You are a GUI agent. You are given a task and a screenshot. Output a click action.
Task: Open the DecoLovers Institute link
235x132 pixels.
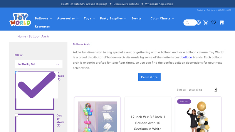pyautogui.click(x=126, y=4)
